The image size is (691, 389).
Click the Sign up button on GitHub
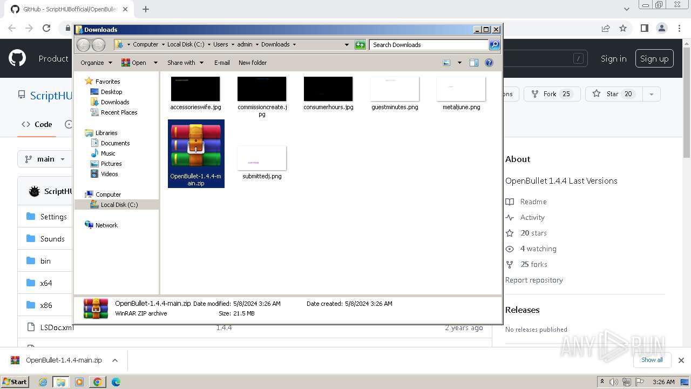tap(654, 59)
